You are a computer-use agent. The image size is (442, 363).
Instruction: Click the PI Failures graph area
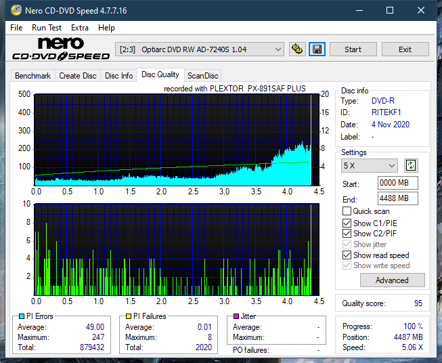point(177,249)
